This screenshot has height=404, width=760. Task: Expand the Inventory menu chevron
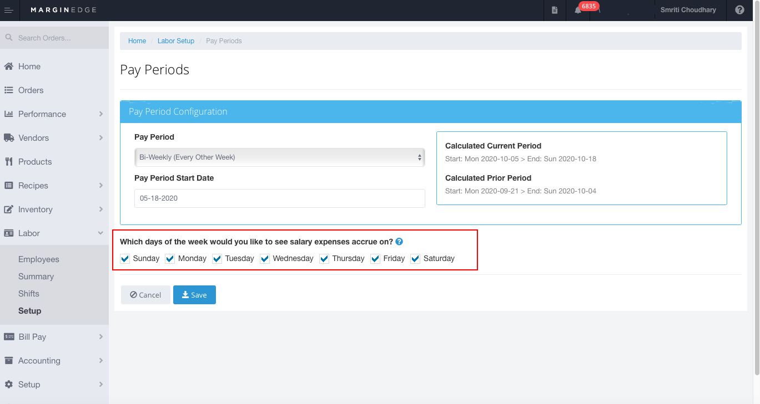(x=101, y=209)
